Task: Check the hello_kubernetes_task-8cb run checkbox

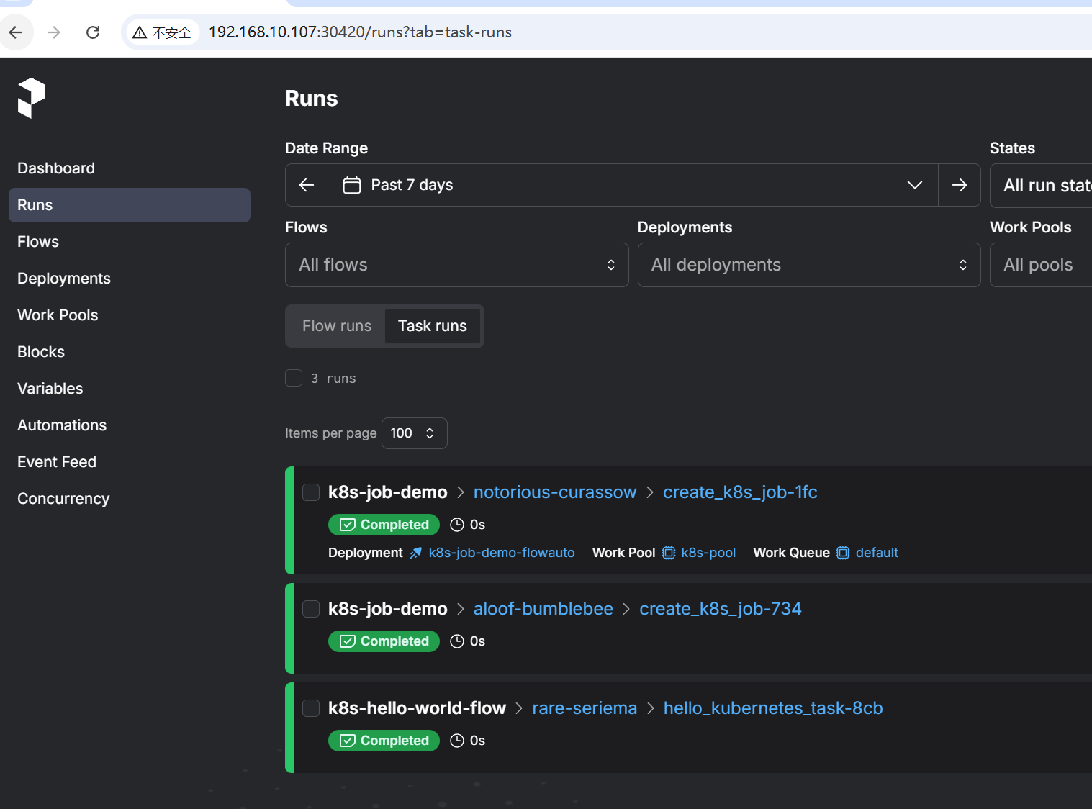Action: 311,708
